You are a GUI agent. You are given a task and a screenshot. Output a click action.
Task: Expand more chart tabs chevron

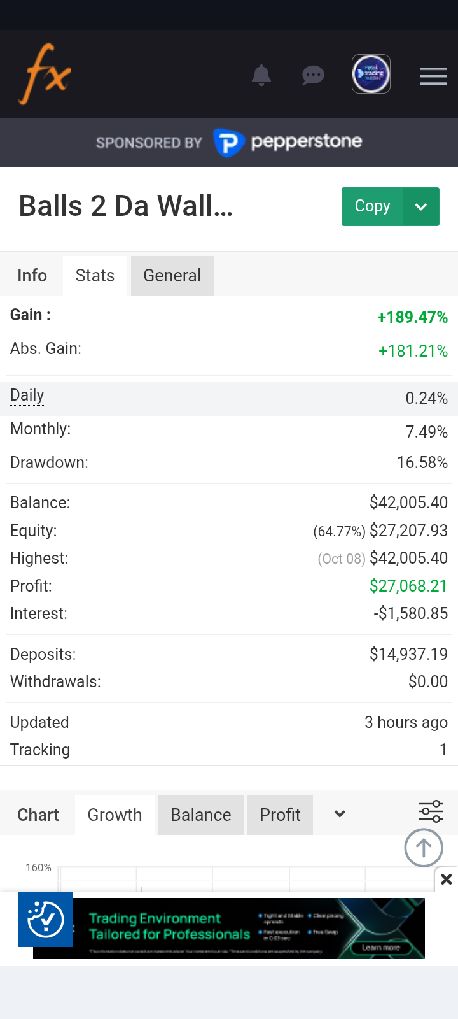(x=340, y=814)
